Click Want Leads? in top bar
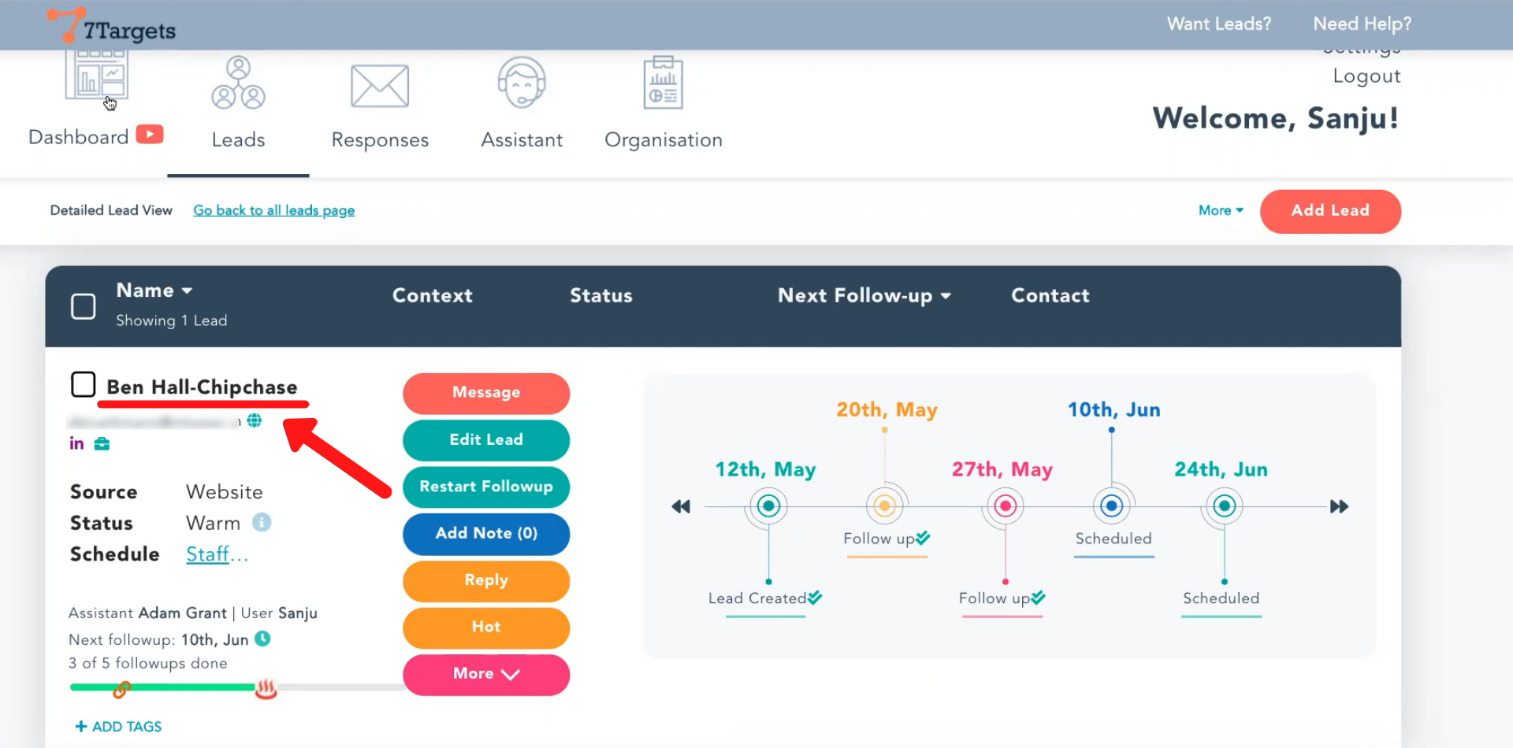 [x=1218, y=24]
